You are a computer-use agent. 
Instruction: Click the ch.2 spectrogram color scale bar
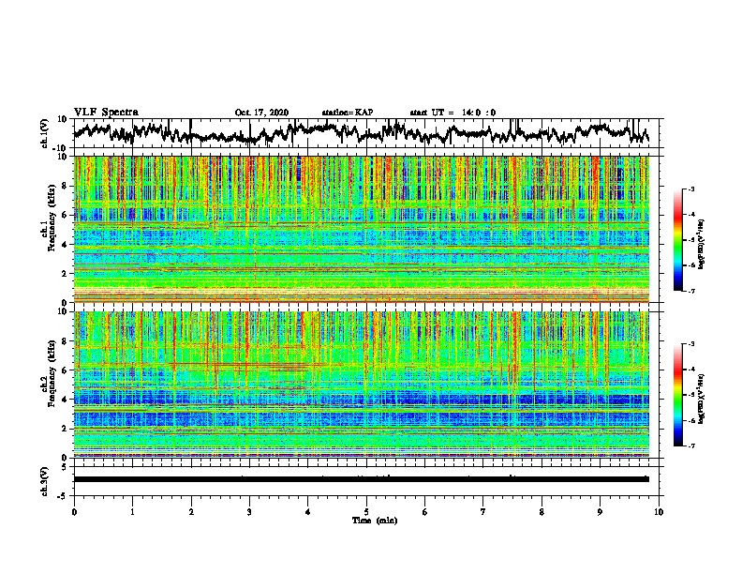pyautogui.click(x=677, y=395)
